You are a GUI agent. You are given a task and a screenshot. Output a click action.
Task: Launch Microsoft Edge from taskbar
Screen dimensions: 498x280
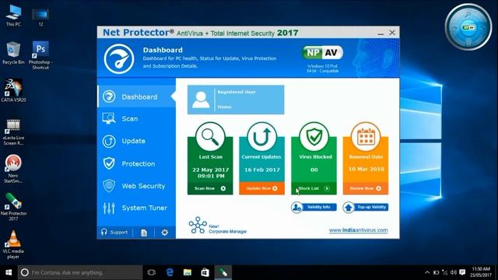point(170,272)
